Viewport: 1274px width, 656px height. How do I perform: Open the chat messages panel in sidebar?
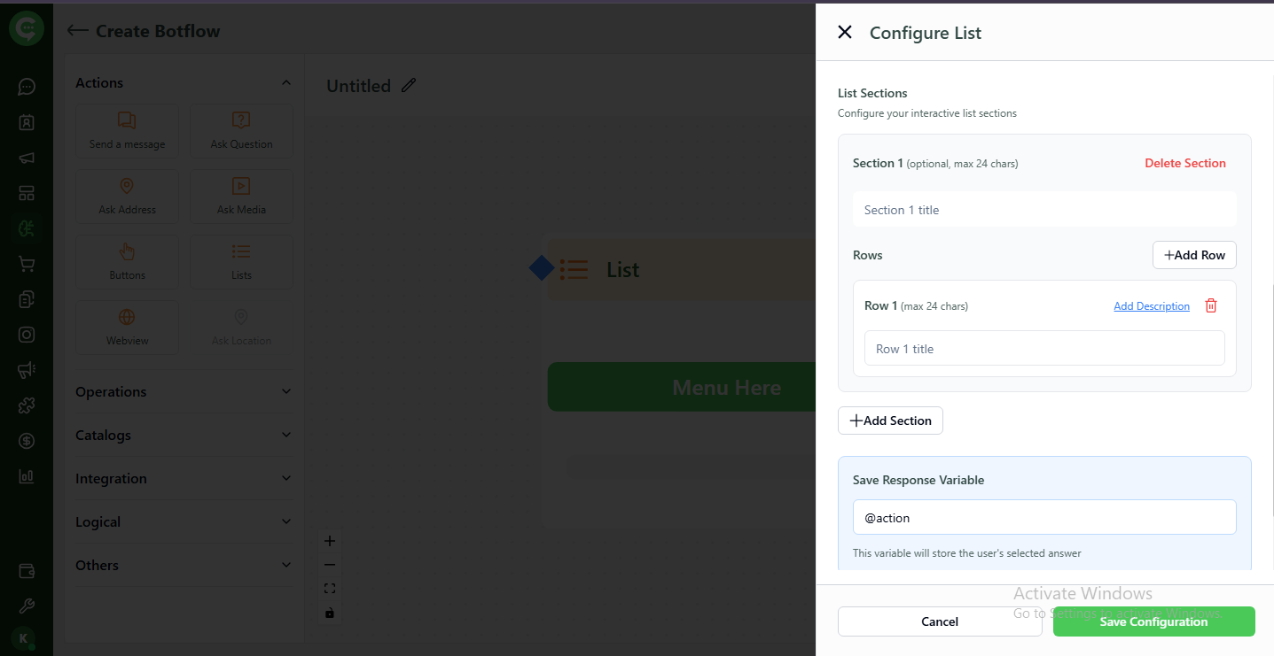click(26, 86)
